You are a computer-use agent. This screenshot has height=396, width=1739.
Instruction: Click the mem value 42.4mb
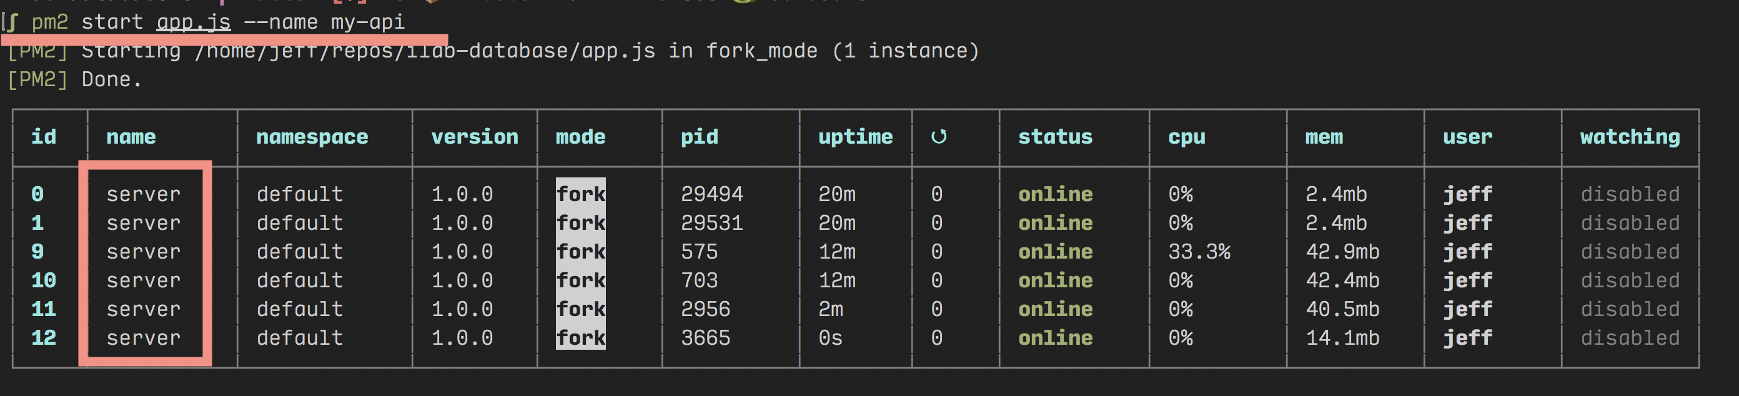click(x=1343, y=280)
